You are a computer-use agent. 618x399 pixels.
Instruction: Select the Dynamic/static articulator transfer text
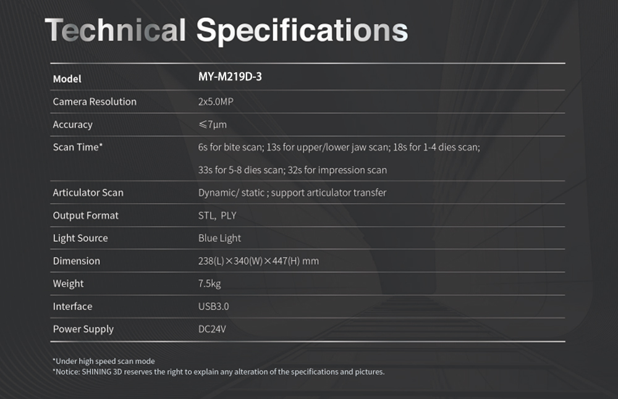(292, 193)
